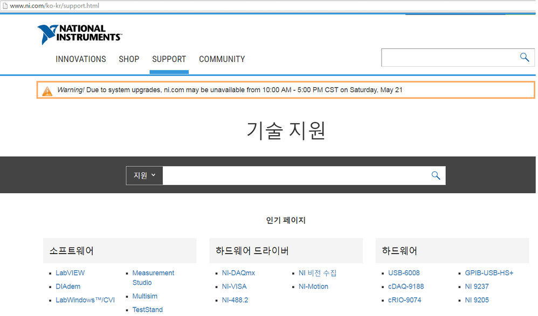
Task: Open the 지원 search scope dropdown
Action: (144, 175)
